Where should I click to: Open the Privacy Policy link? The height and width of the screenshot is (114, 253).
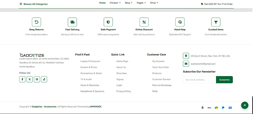(x=124, y=91)
